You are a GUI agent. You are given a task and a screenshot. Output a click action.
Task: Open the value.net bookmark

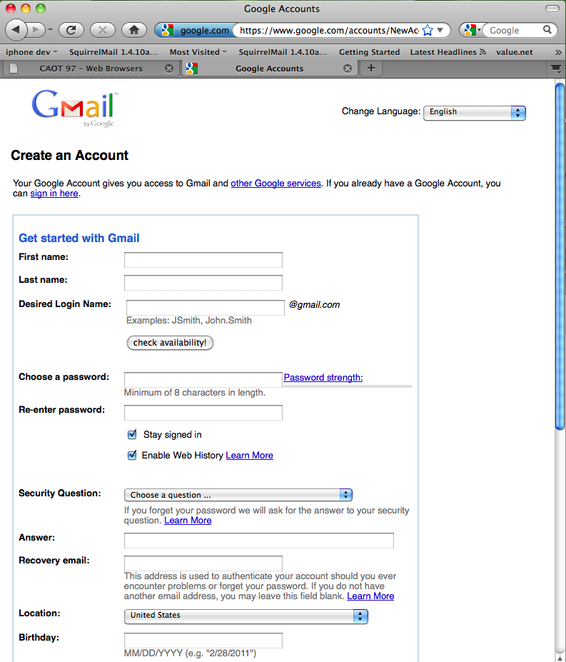coord(514,52)
